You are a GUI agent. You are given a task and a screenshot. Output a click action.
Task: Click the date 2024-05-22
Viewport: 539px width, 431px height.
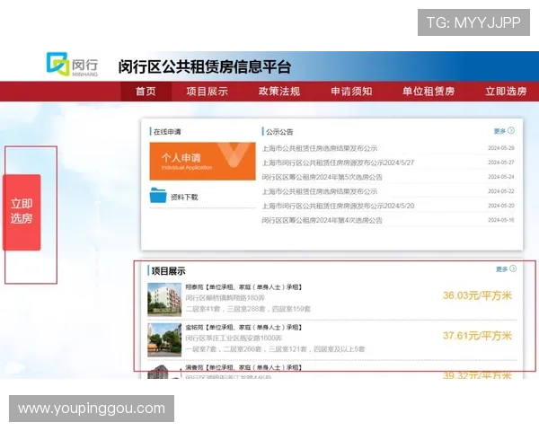(501, 191)
